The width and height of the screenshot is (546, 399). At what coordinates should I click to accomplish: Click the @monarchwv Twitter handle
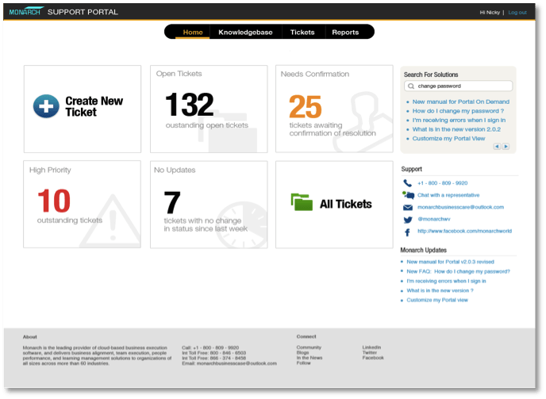[x=434, y=219]
